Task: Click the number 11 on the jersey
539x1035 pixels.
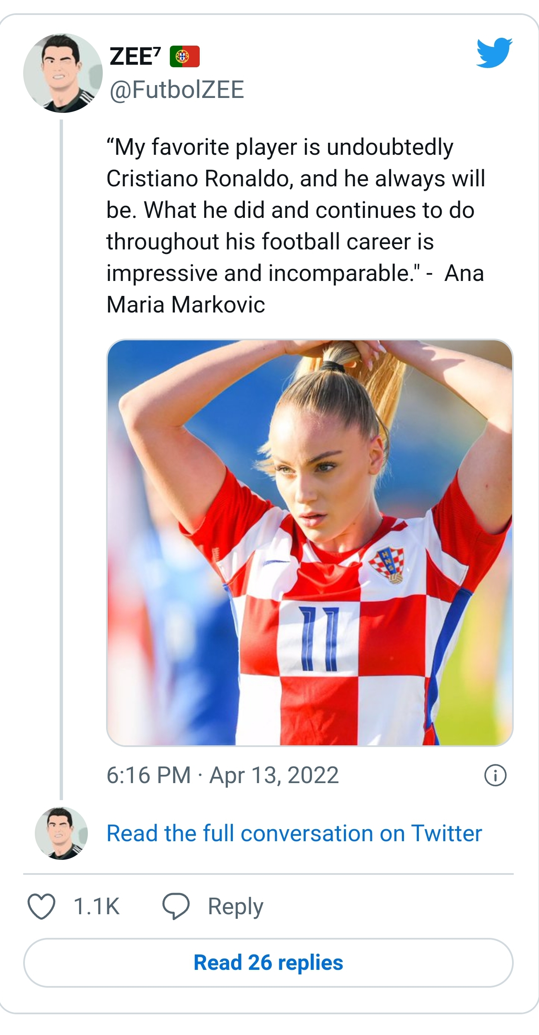Action: 319,639
